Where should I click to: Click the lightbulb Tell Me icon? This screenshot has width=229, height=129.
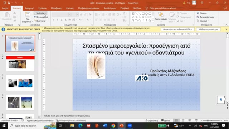(x=146, y=8)
